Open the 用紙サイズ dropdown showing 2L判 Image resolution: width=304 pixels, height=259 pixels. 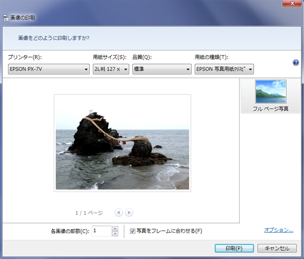click(111, 69)
